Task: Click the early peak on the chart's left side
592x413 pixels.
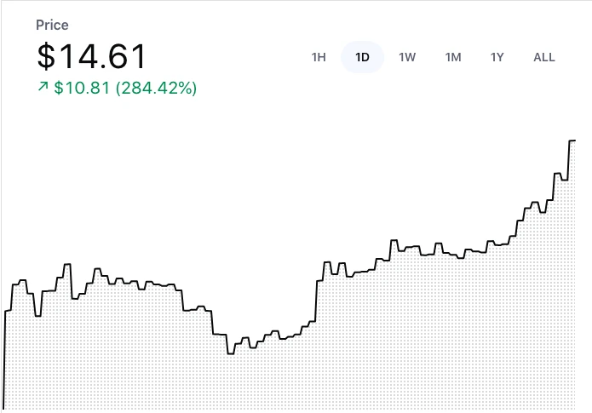Action: point(65,265)
